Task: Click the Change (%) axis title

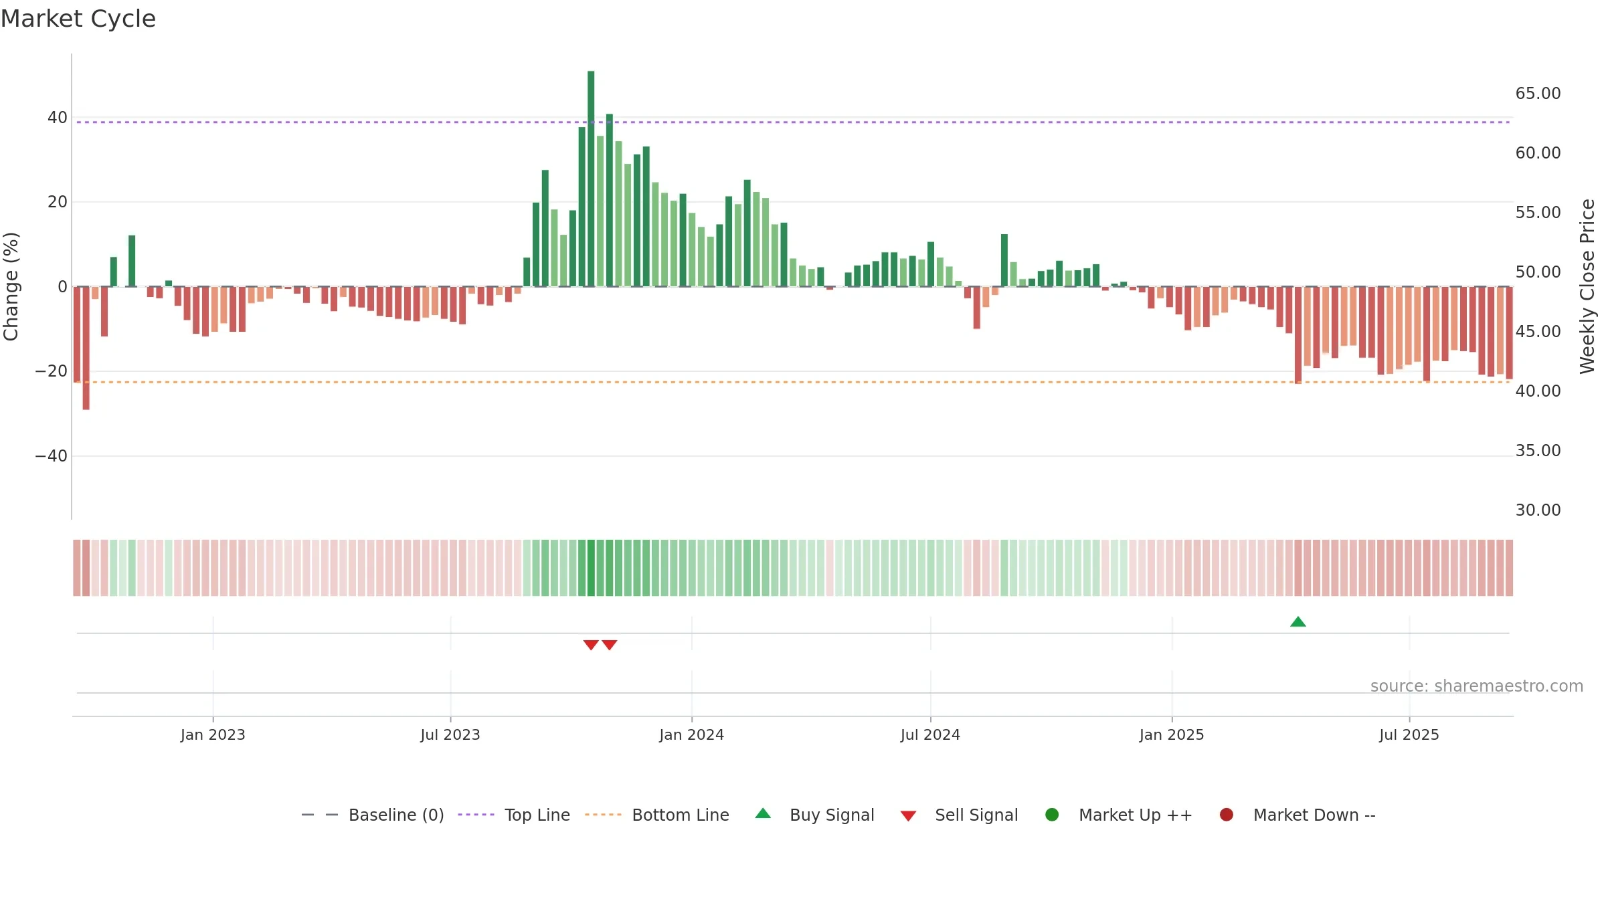Action: point(11,286)
